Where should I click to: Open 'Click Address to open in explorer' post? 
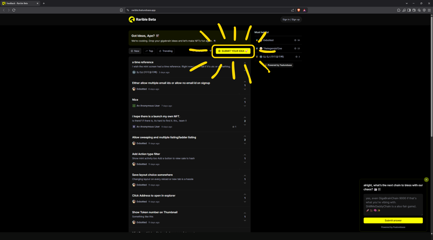tap(154, 195)
